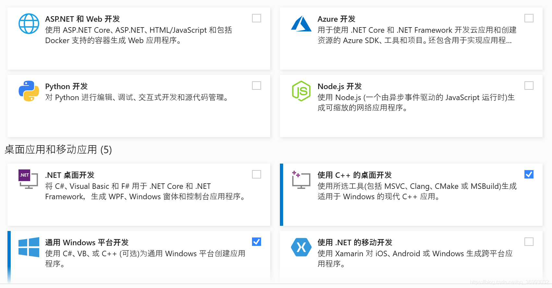Check the Python 开发 workload box

(257, 86)
